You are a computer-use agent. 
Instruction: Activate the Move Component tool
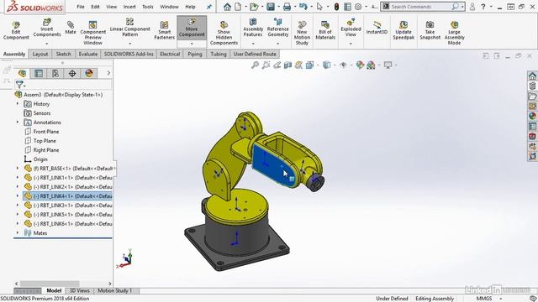point(192,28)
